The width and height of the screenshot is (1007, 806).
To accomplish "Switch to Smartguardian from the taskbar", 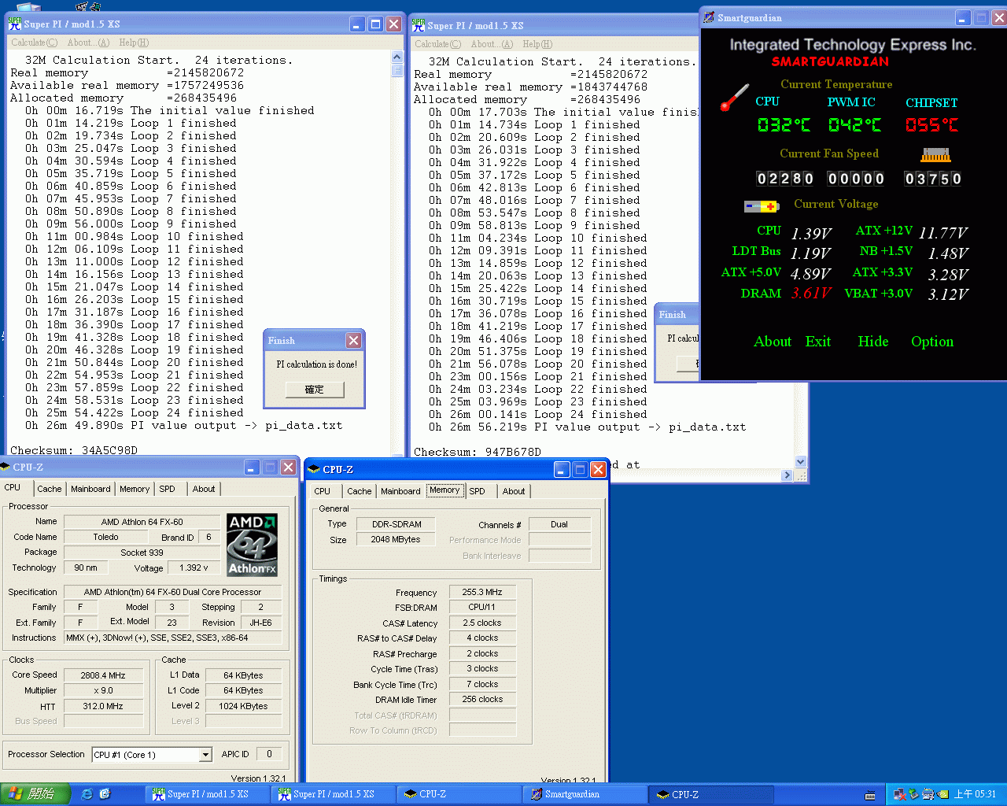I will coord(584,794).
